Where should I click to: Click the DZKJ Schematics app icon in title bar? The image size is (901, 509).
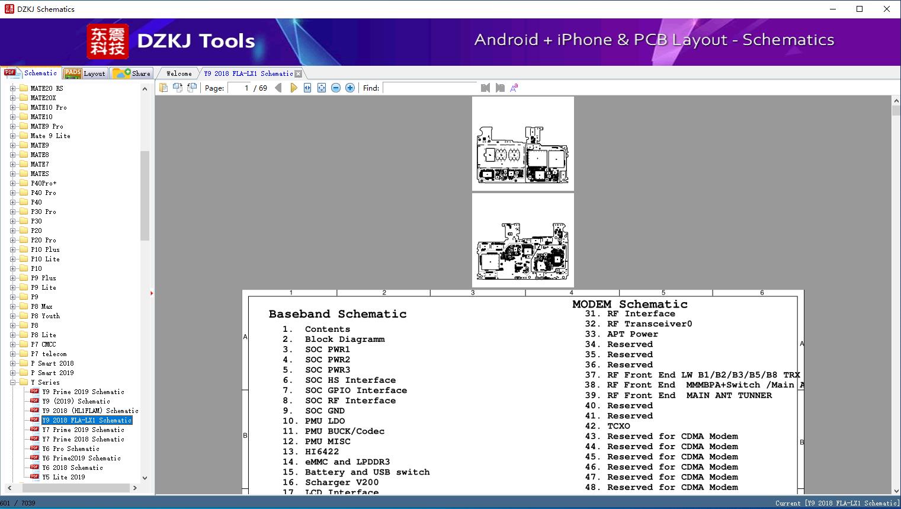[9, 9]
